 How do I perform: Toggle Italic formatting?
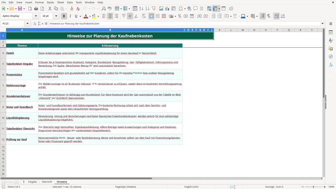click(x=70, y=16)
